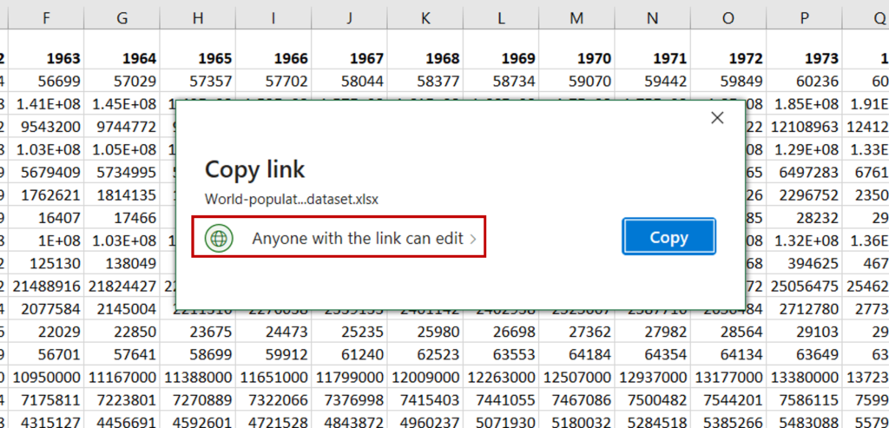The image size is (889, 428).
Task: Select cell containing 9744772
Action: 122,127
